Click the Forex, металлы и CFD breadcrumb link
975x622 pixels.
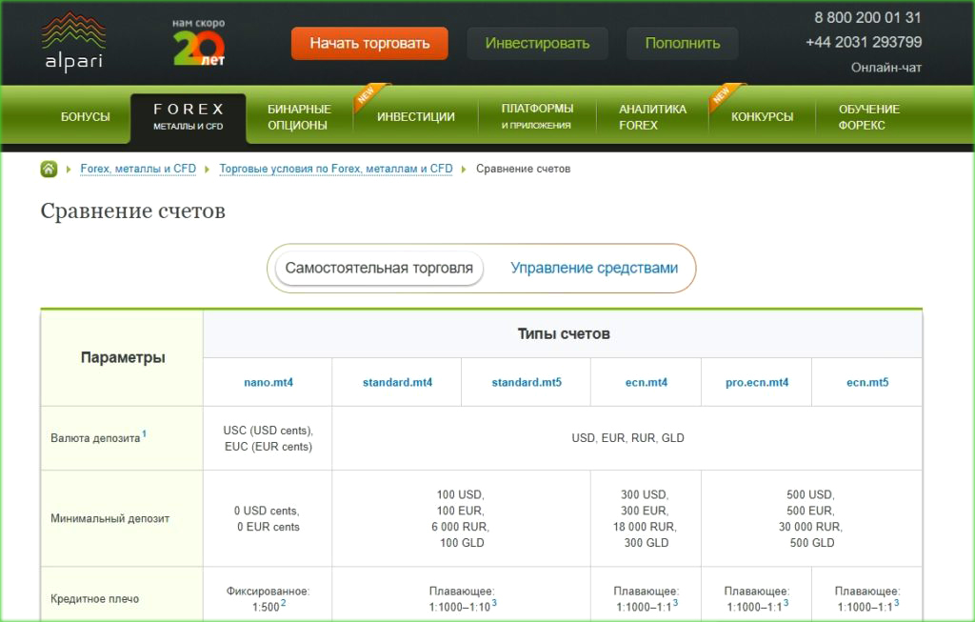138,169
